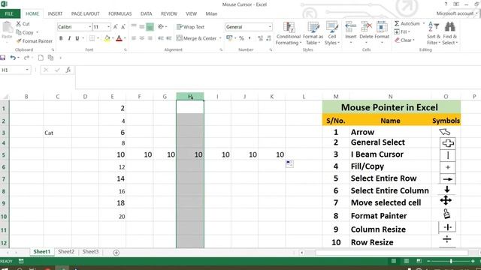This screenshot has width=481, height=270.
Task: Click the Auto Fill Options icon
Action: tap(289, 163)
